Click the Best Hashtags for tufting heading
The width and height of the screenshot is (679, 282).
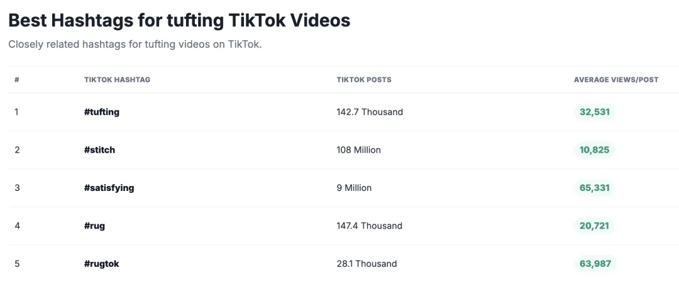point(179,20)
